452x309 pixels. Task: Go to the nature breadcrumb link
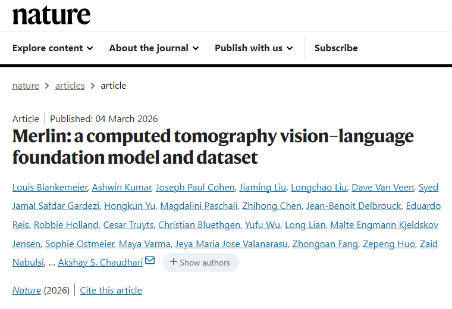click(26, 85)
